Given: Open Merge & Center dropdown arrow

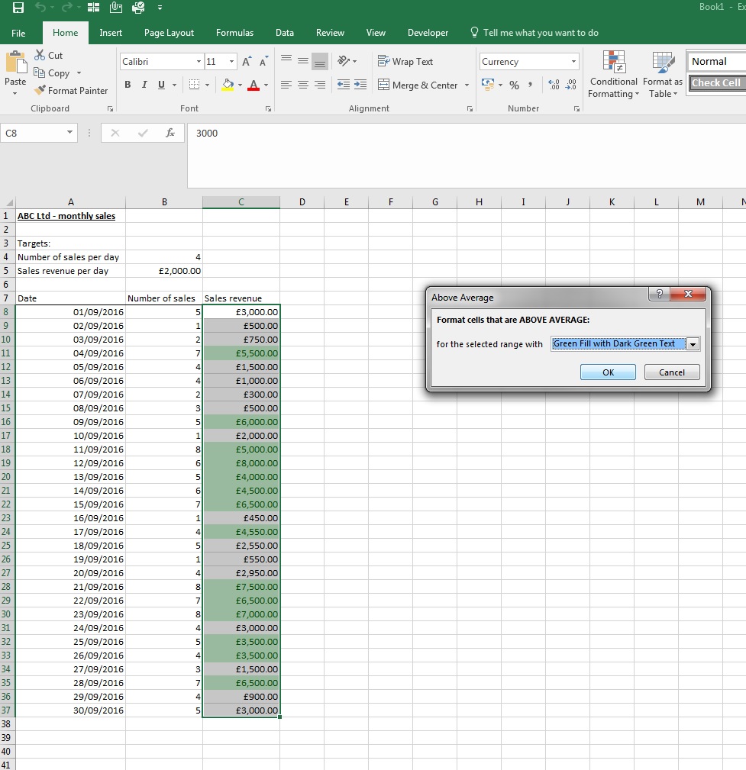Looking at the screenshot, I should tap(467, 85).
